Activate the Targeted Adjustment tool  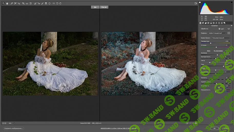pyautogui.click(x=19, y=3)
